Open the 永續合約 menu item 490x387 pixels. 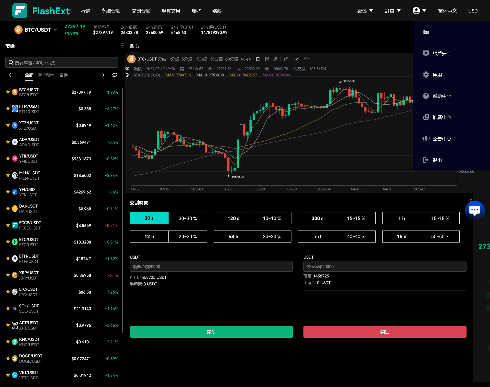[x=111, y=11]
